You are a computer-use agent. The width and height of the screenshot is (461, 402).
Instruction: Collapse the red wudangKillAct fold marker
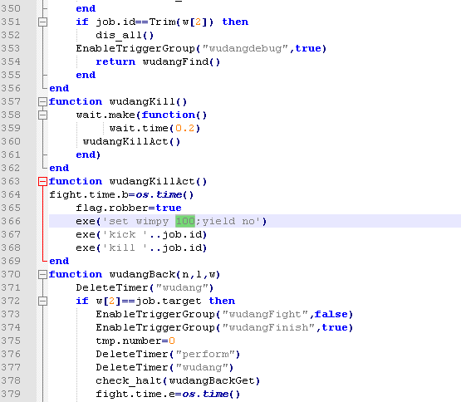pyautogui.click(x=42, y=181)
